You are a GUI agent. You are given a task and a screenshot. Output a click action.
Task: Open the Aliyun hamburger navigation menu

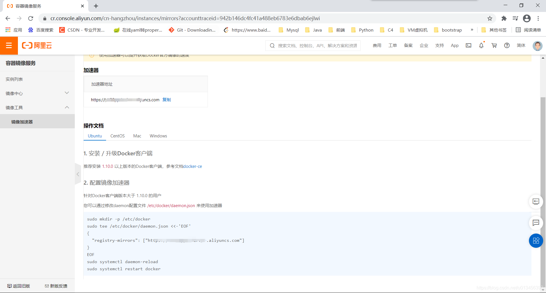(x=9, y=46)
